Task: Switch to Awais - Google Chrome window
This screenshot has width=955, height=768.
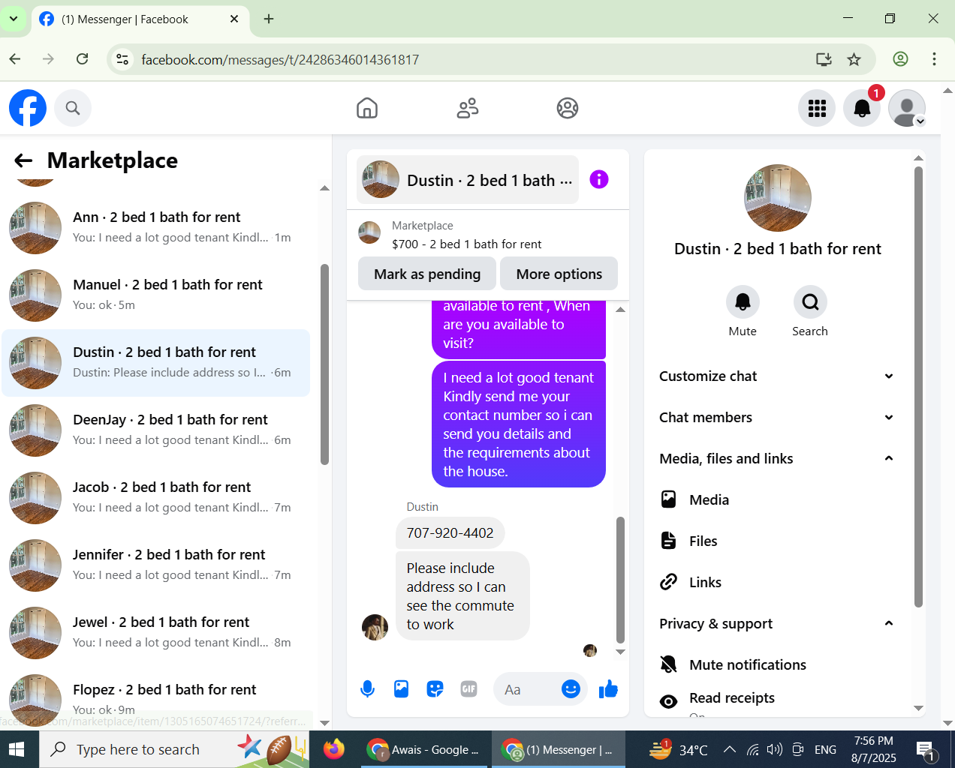Action: (x=423, y=749)
